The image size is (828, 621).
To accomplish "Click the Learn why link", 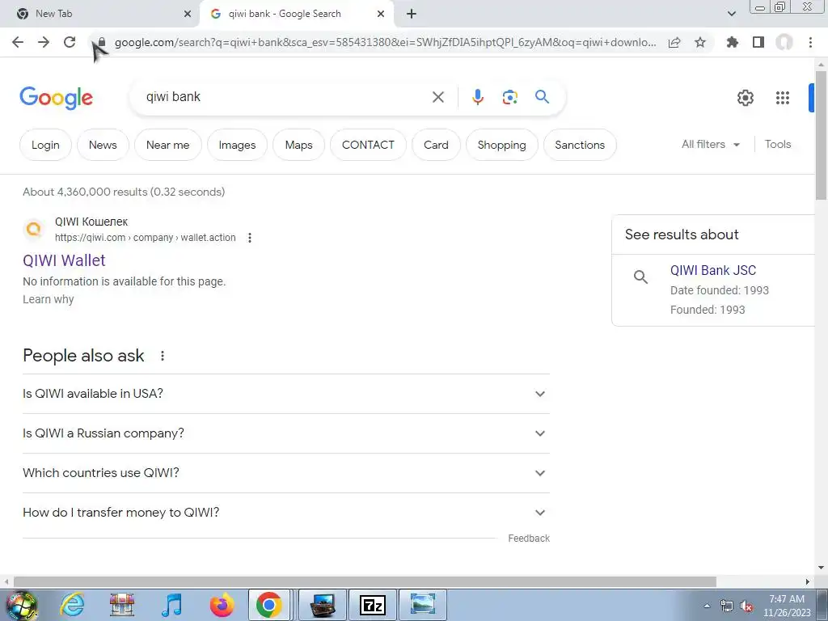I will click(48, 299).
